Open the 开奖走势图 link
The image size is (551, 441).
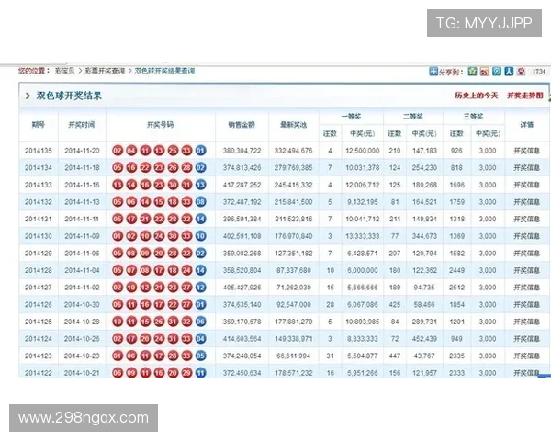[525, 96]
